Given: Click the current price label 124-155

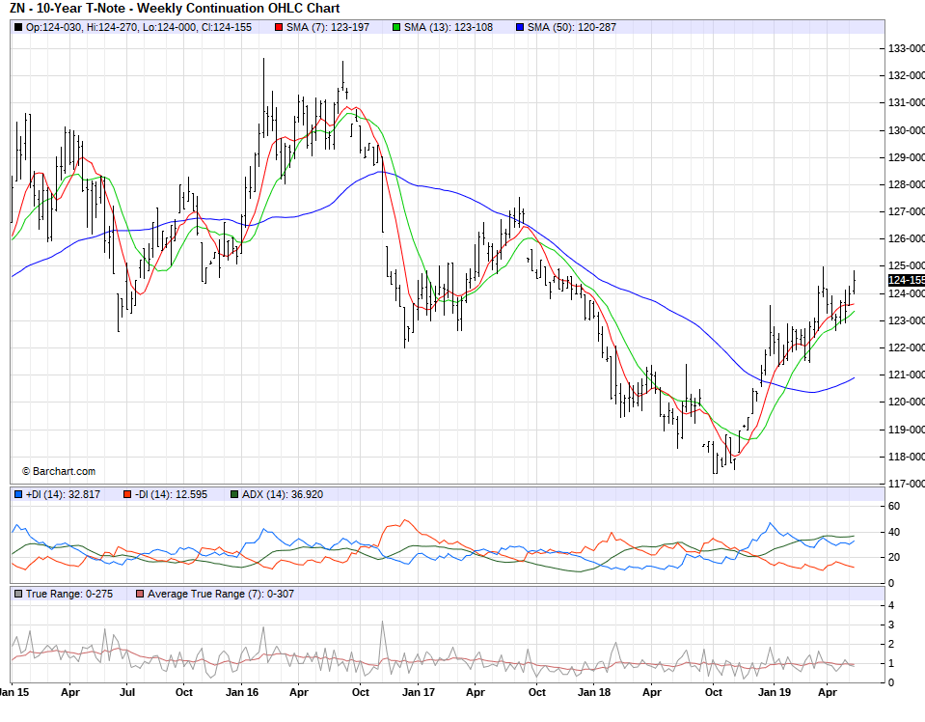Looking at the screenshot, I should pos(906,280).
